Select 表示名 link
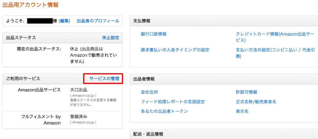This screenshot has width=318, height=139. click(x=242, y=111)
